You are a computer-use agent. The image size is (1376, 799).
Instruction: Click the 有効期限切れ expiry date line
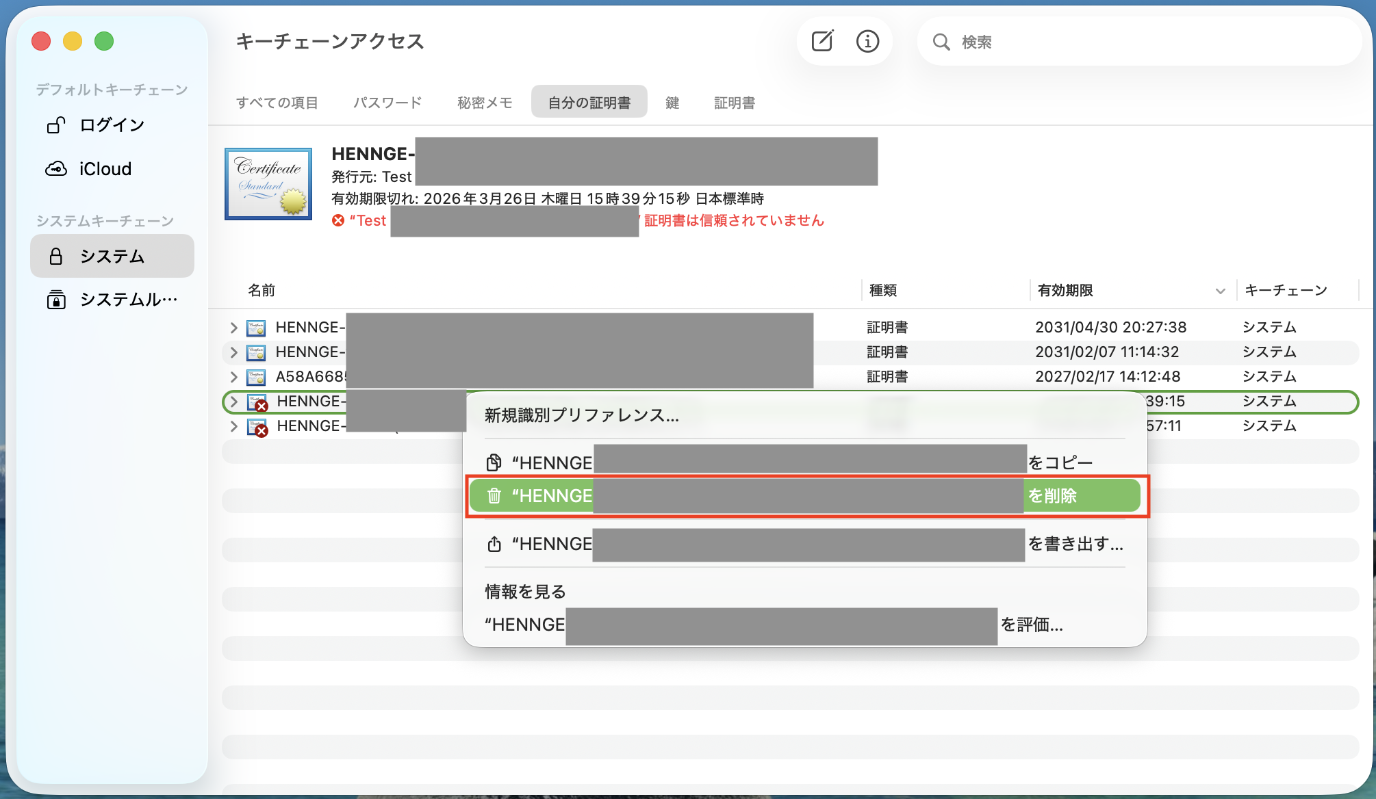[548, 198]
